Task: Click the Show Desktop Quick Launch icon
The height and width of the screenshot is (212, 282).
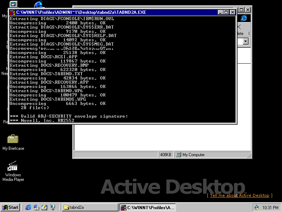Action: point(44,207)
